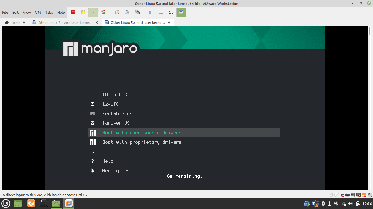Revert the VM to its previous snapshot
Viewport: 373px width, 209px height.
127,12
